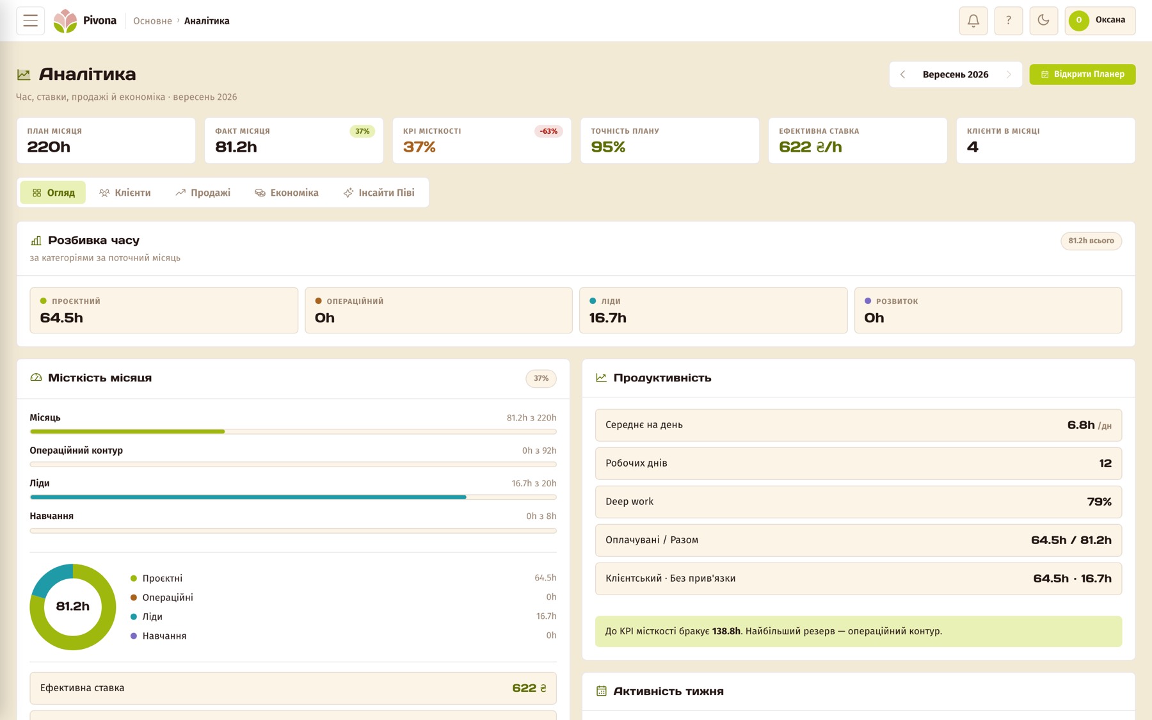1152x720 pixels.
Task: Open the hamburger sidebar menu
Action: [30, 20]
